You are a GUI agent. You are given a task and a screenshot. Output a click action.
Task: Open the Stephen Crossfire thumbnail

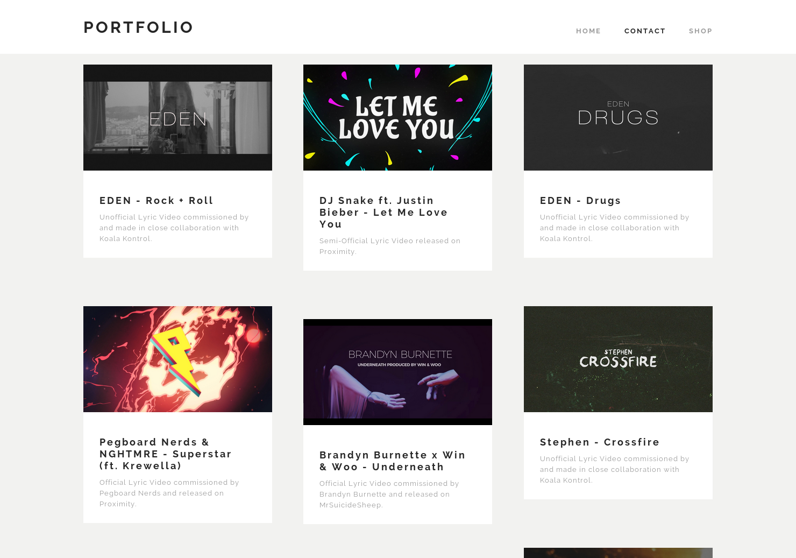click(x=618, y=359)
